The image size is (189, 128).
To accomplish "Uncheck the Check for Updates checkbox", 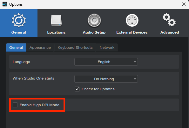I will pyautogui.click(x=77, y=89).
